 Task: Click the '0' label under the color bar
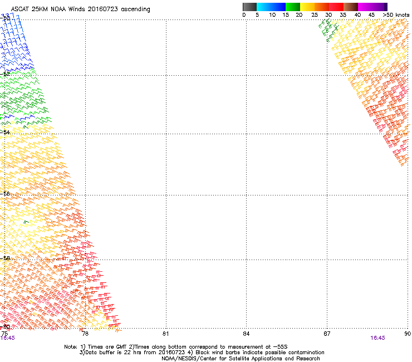[x=244, y=15]
